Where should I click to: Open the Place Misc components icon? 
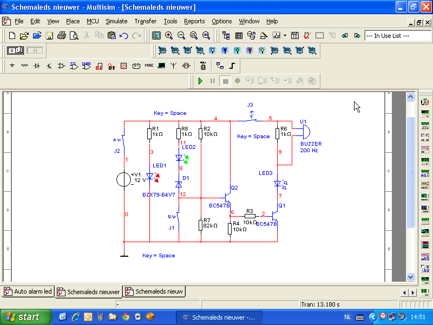(149, 66)
